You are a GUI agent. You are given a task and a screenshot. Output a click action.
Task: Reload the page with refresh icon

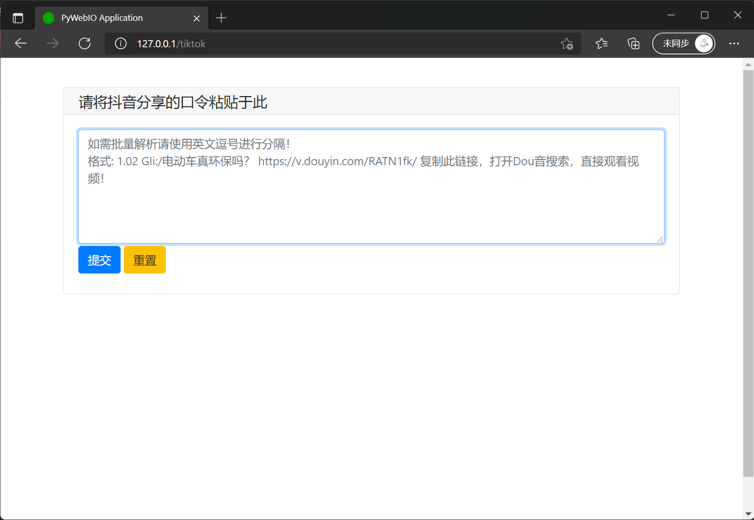point(84,44)
